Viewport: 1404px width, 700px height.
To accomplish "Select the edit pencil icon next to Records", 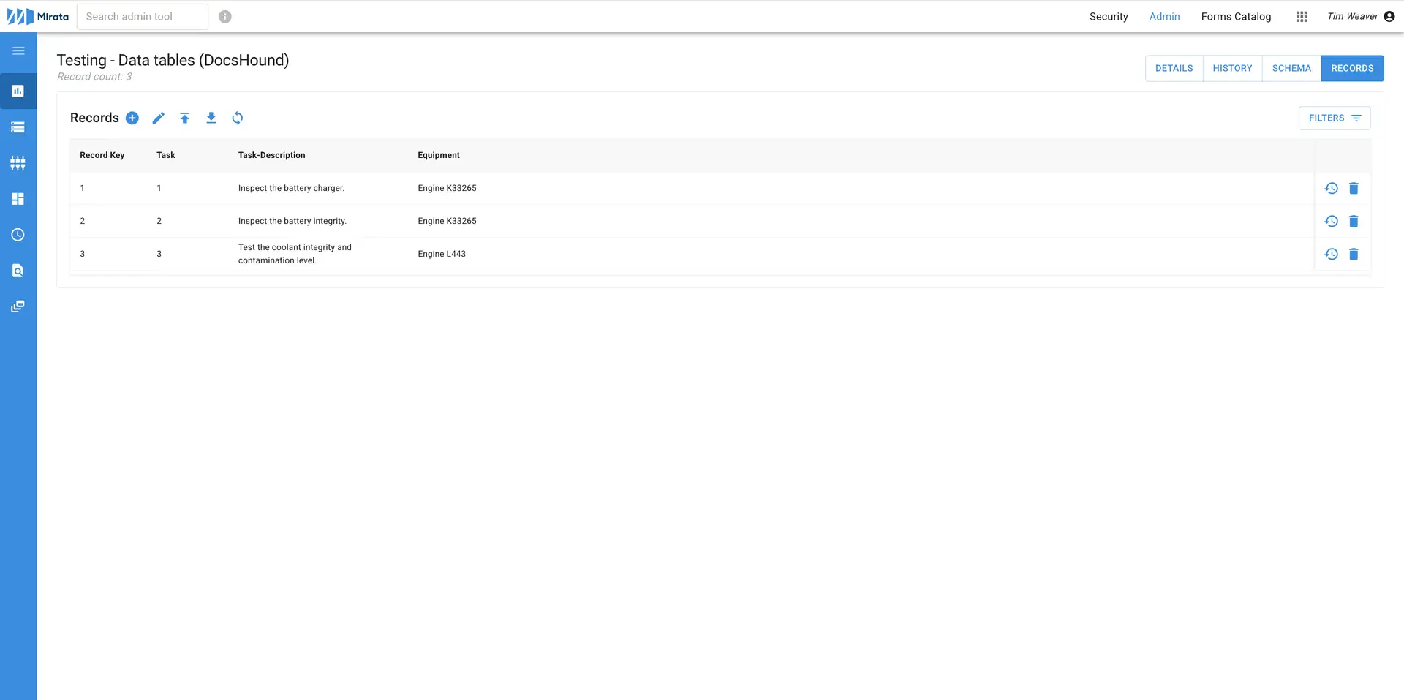I will [159, 118].
